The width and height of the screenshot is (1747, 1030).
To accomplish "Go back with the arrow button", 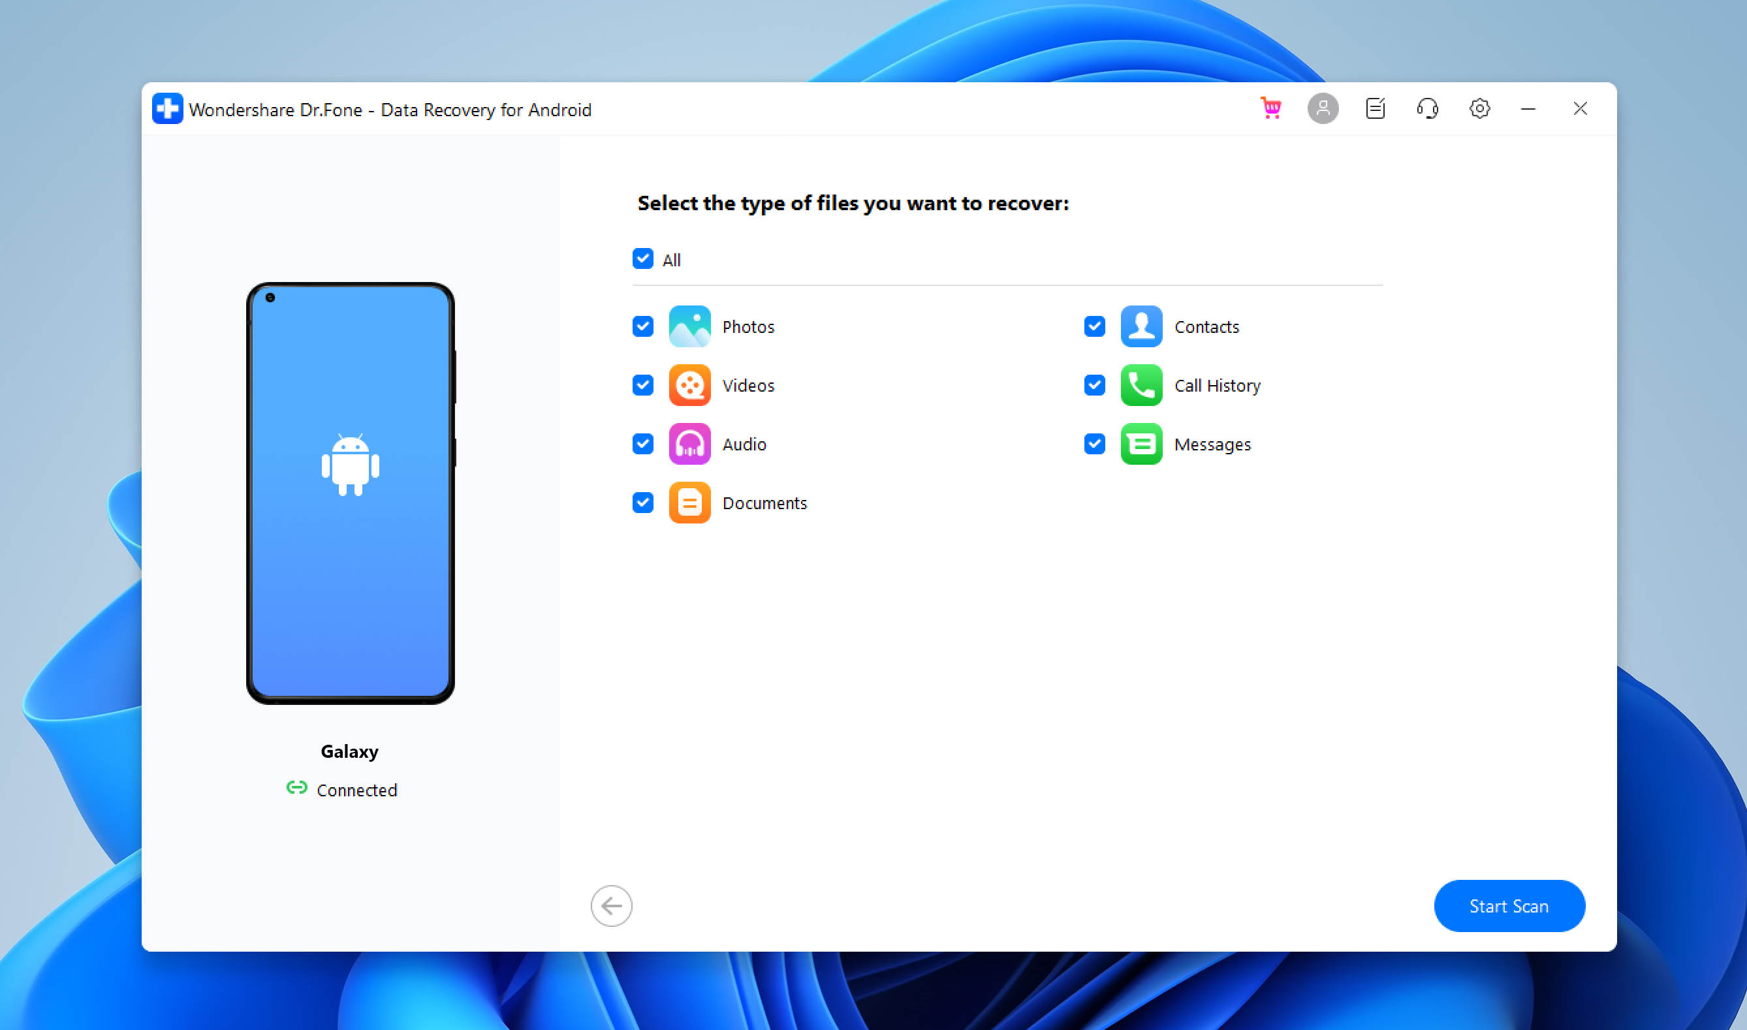I will click(612, 906).
